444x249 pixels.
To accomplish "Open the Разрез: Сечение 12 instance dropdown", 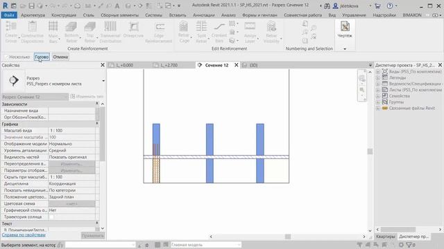I will 35,97.
